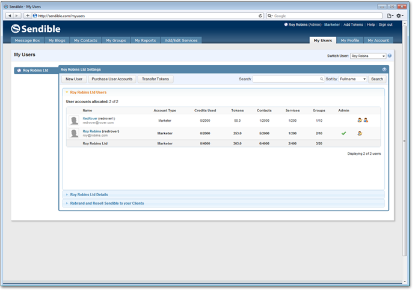
Task: Open the My Account tab
Action: [x=378, y=40]
